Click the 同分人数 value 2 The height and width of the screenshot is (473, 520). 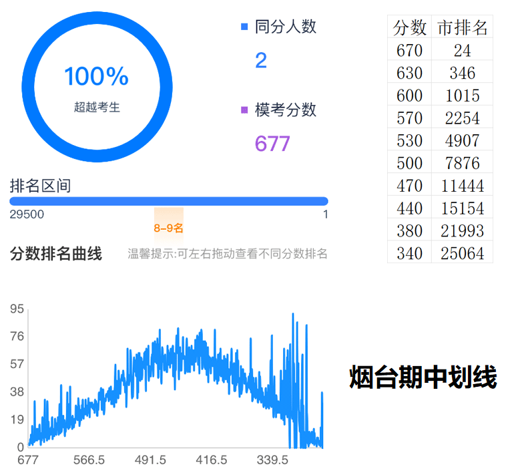click(261, 61)
